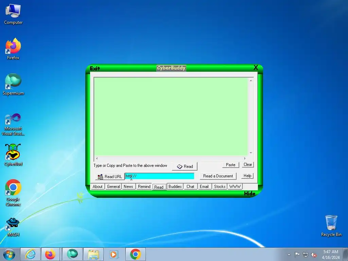Click the Paste button
This screenshot has width=348, height=261.
[231, 165]
